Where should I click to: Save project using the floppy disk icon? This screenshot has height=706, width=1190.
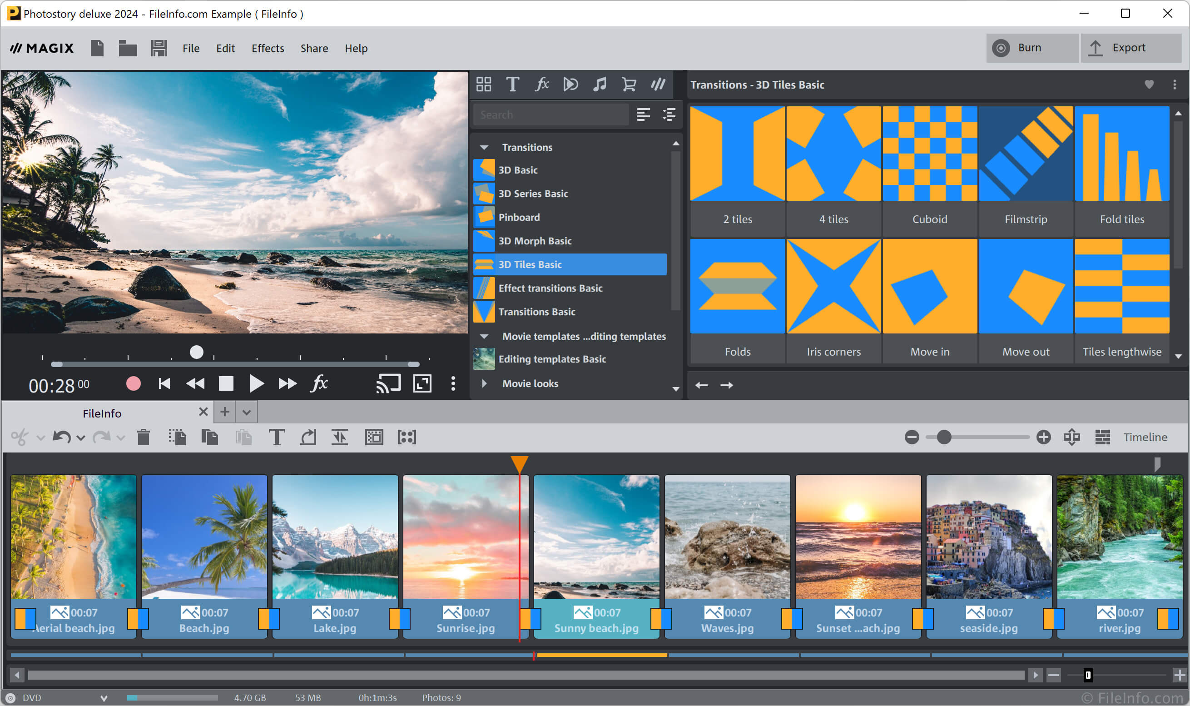159,48
